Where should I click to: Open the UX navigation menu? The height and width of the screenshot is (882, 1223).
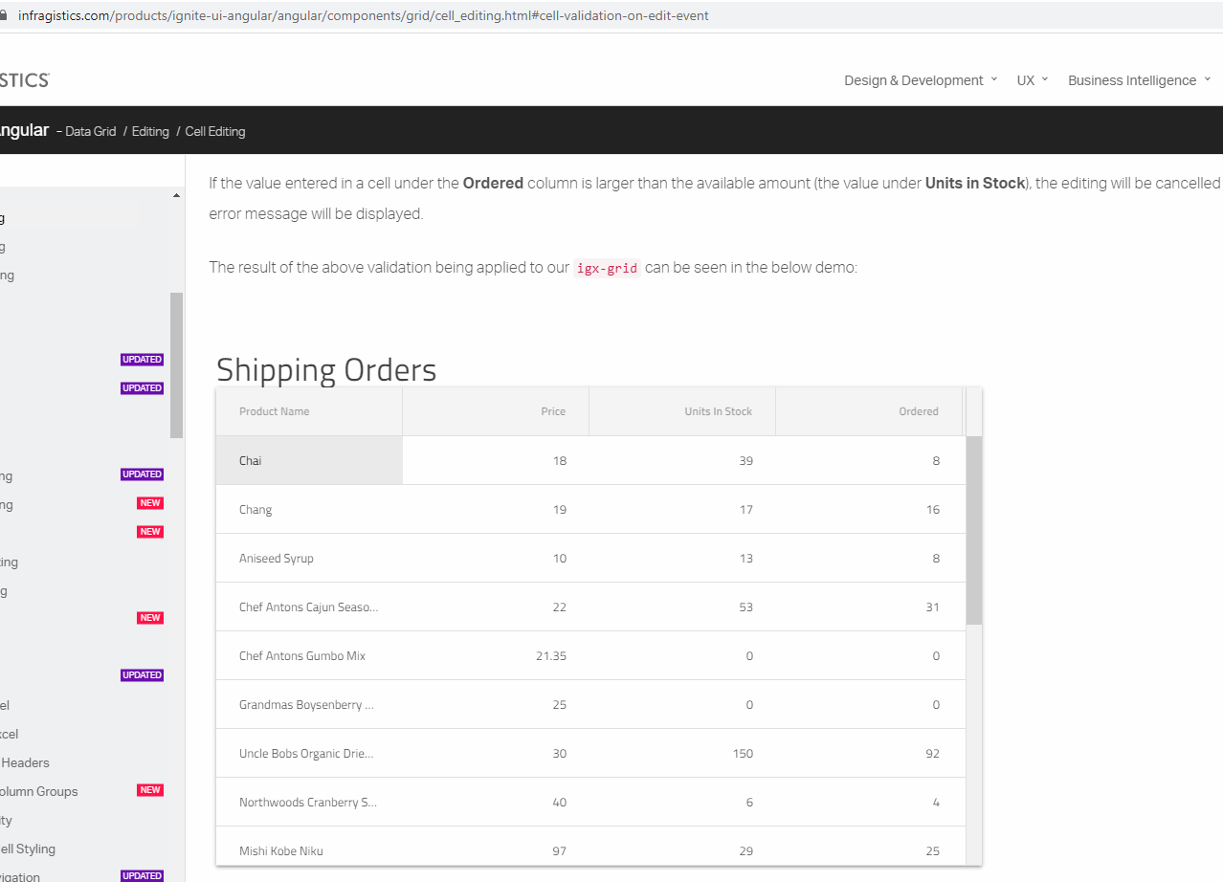tap(1025, 80)
